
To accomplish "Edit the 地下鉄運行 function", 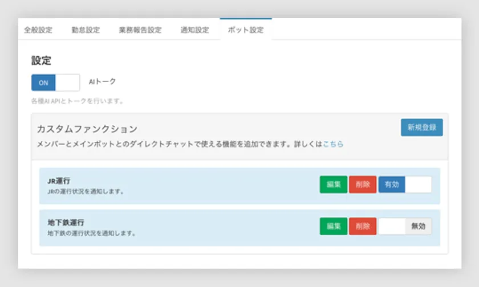I will point(334,226).
